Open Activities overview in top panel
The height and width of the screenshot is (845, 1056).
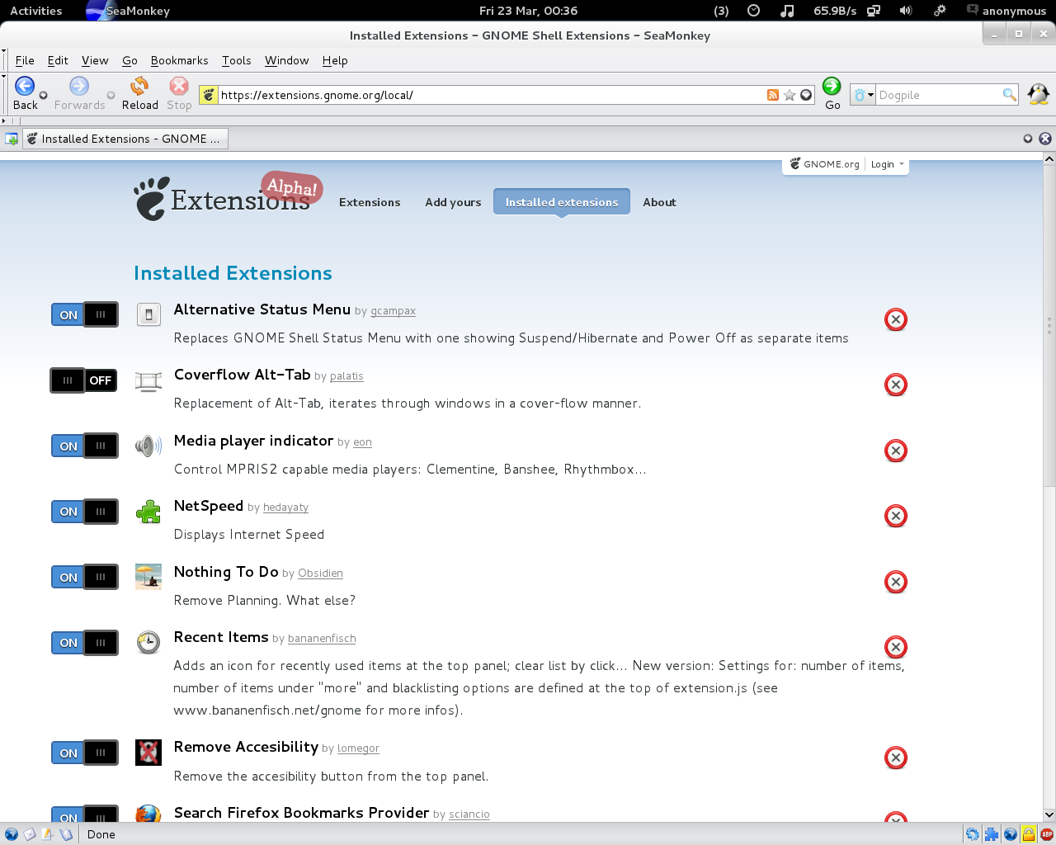tap(35, 11)
